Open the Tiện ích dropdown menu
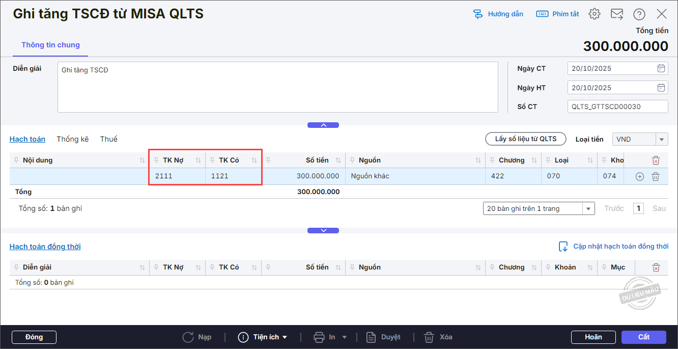 click(x=263, y=337)
